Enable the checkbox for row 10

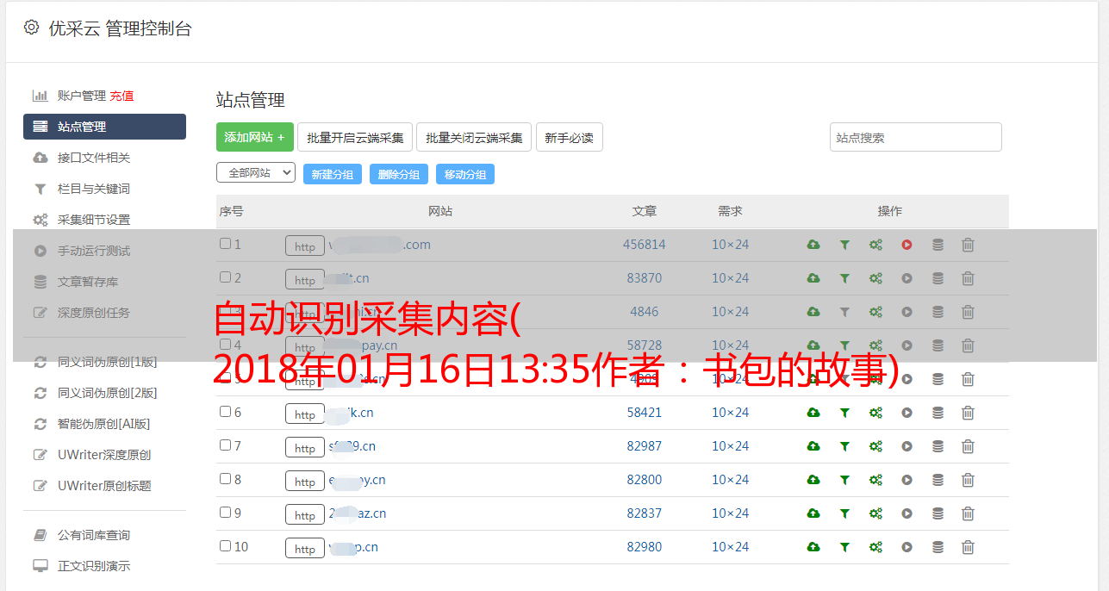coord(225,546)
